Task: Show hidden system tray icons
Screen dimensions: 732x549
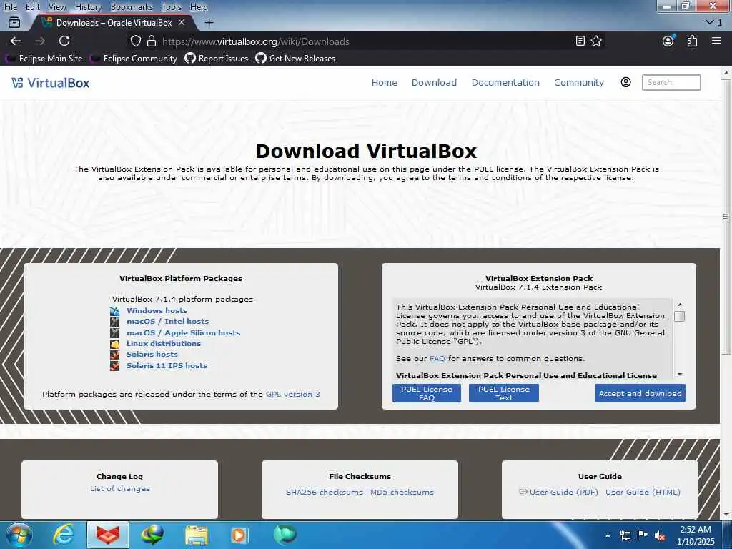Action: point(608,536)
